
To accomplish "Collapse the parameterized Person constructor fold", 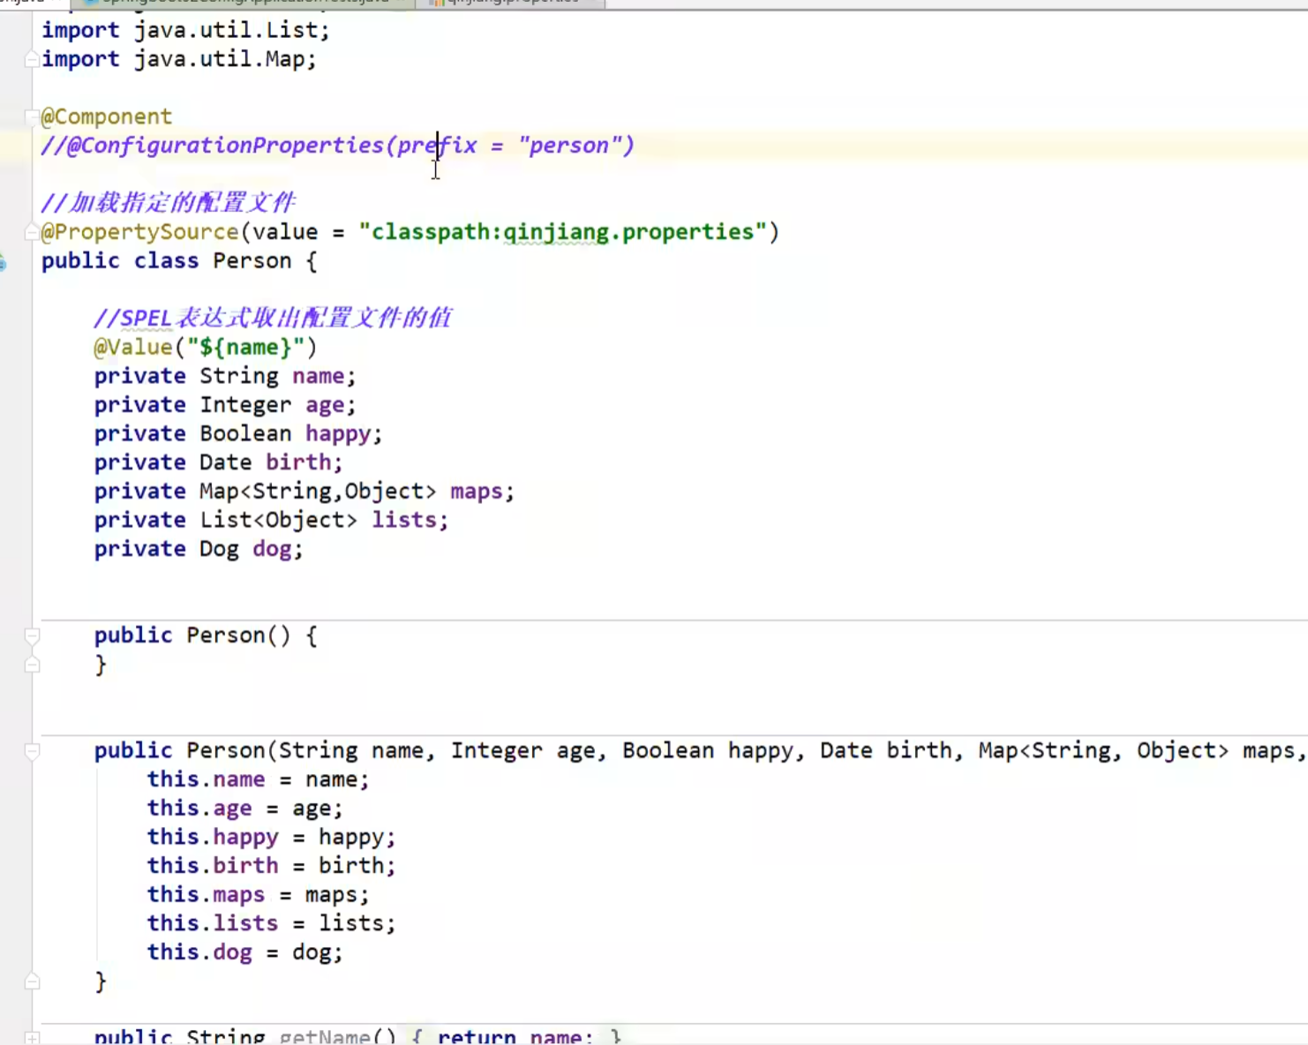I will pyautogui.click(x=32, y=750).
